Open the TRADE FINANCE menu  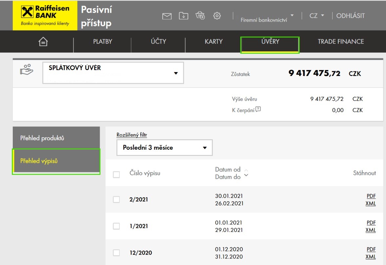click(341, 42)
